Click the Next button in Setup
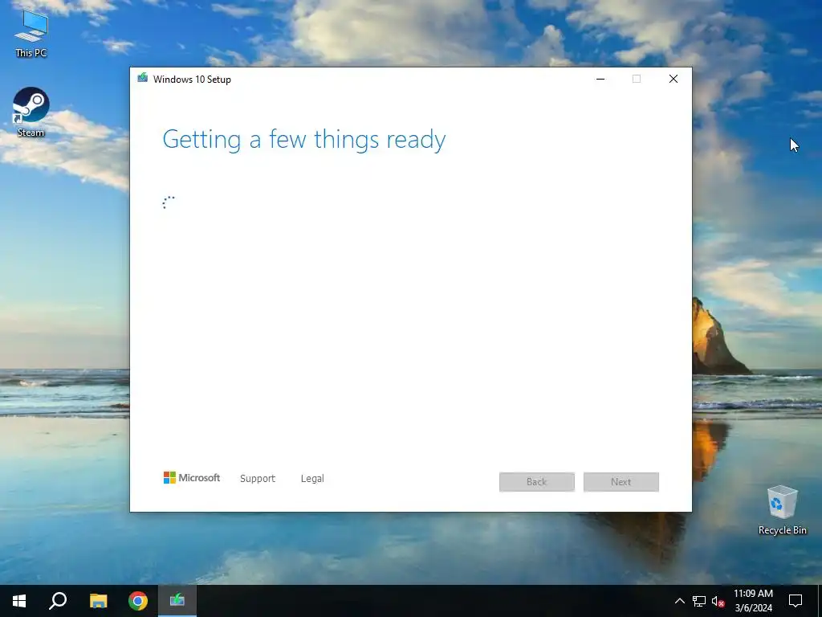The image size is (822, 617). (621, 482)
